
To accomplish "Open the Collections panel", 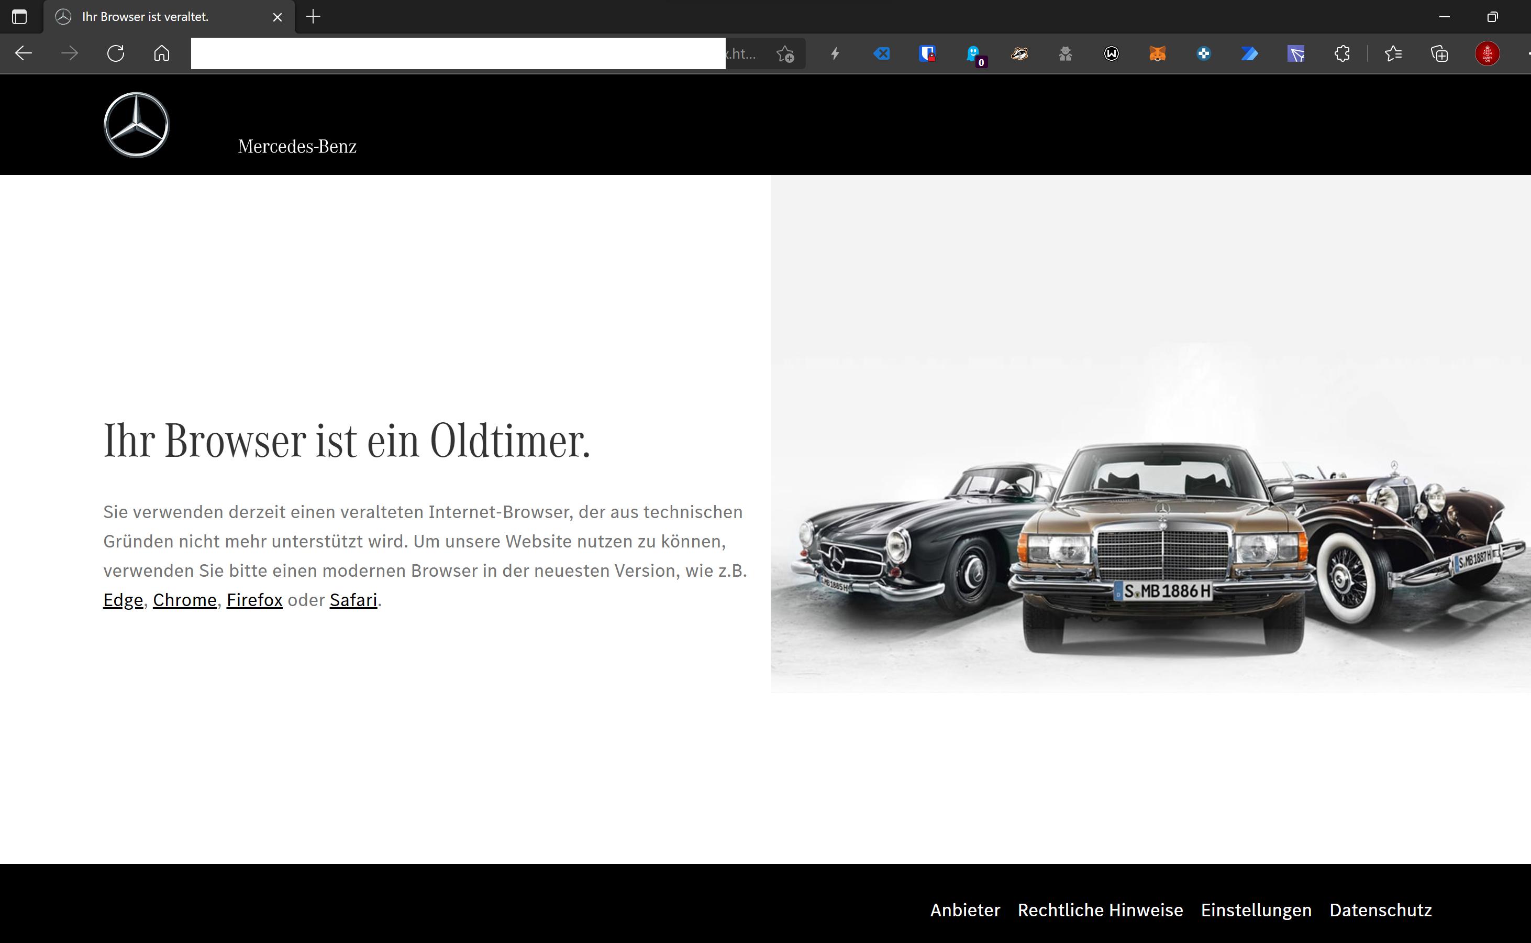I will pos(1439,53).
